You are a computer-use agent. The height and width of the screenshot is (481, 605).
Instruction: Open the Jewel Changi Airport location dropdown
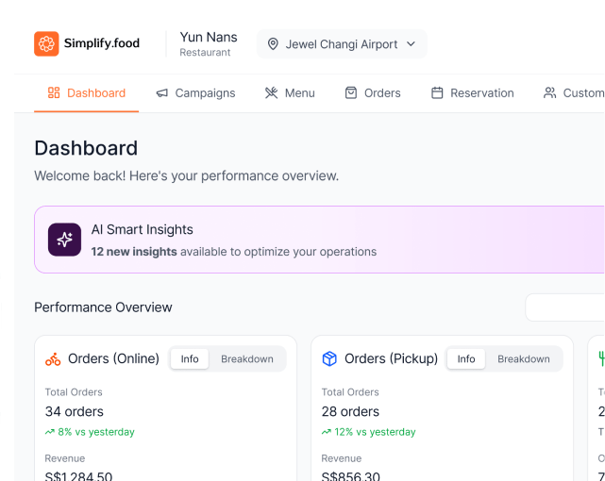(x=341, y=44)
